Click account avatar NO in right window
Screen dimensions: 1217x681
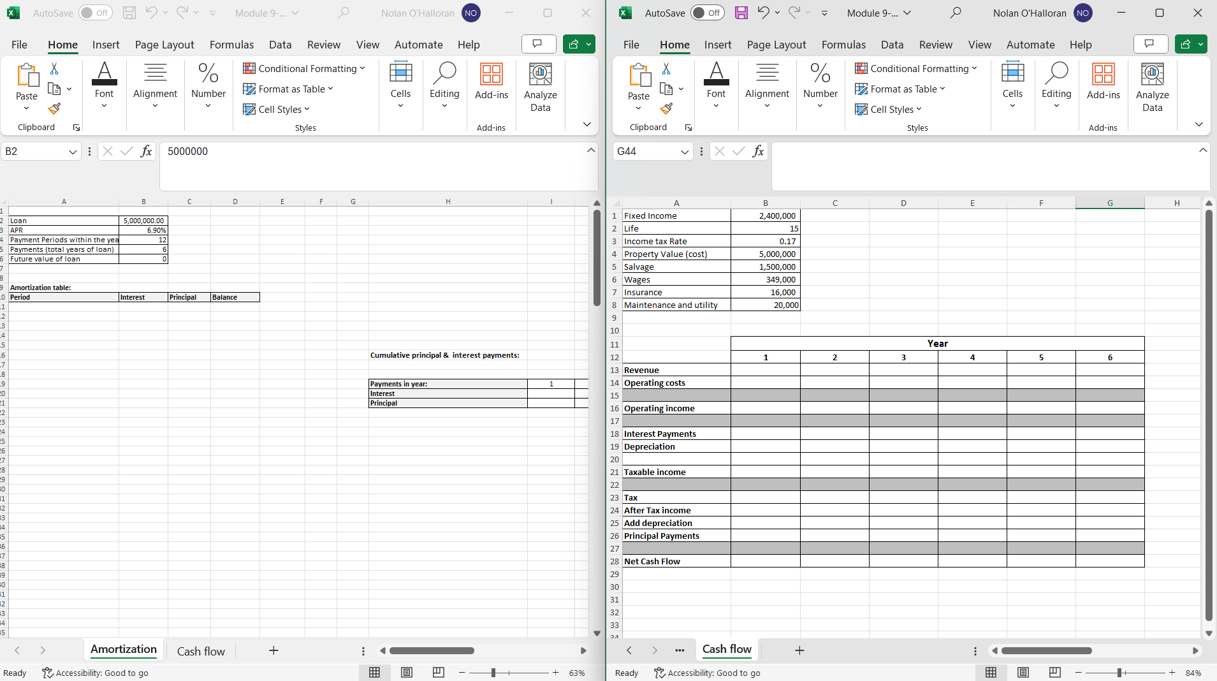coord(1083,13)
